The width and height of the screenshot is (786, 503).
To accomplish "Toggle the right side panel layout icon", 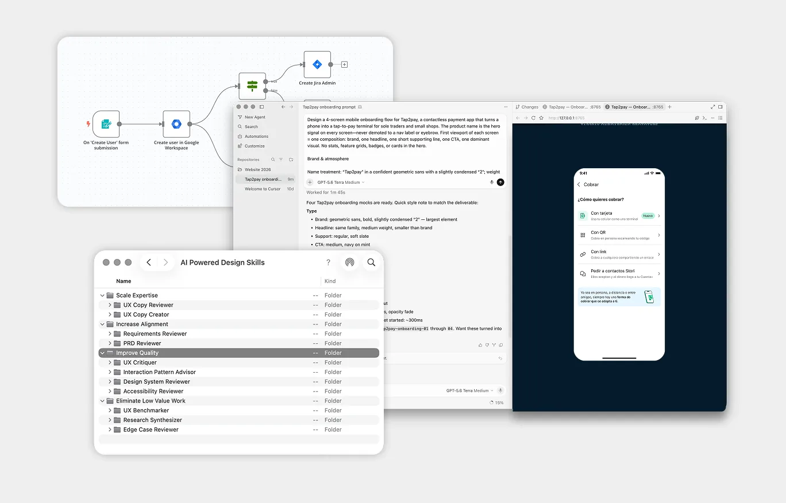I will [720, 107].
